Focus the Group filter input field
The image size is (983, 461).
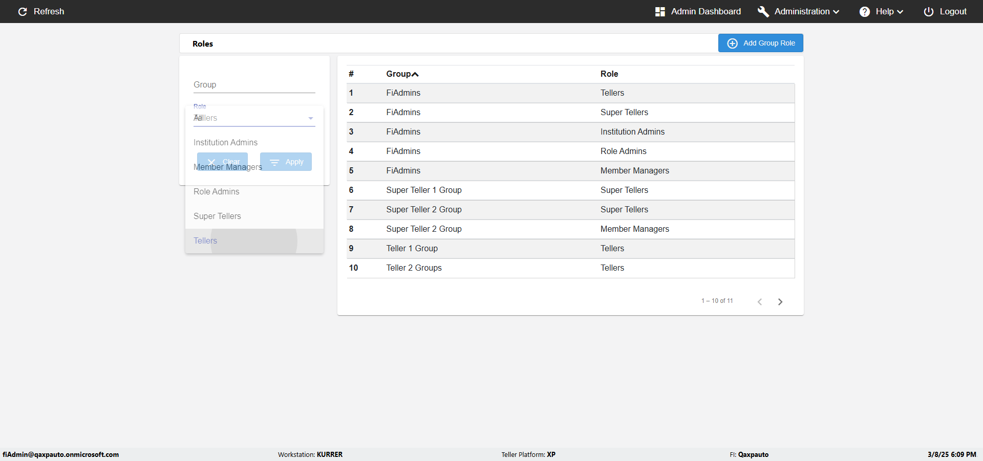pyautogui.click(x=254, y=85)
